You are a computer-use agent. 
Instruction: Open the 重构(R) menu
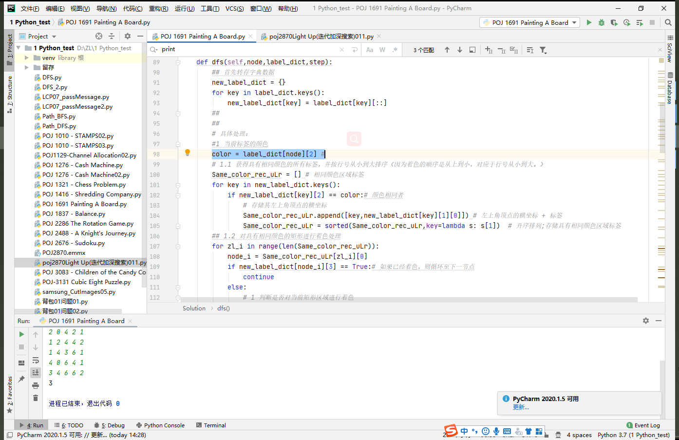pyautogui.click(x=158, y=8)
